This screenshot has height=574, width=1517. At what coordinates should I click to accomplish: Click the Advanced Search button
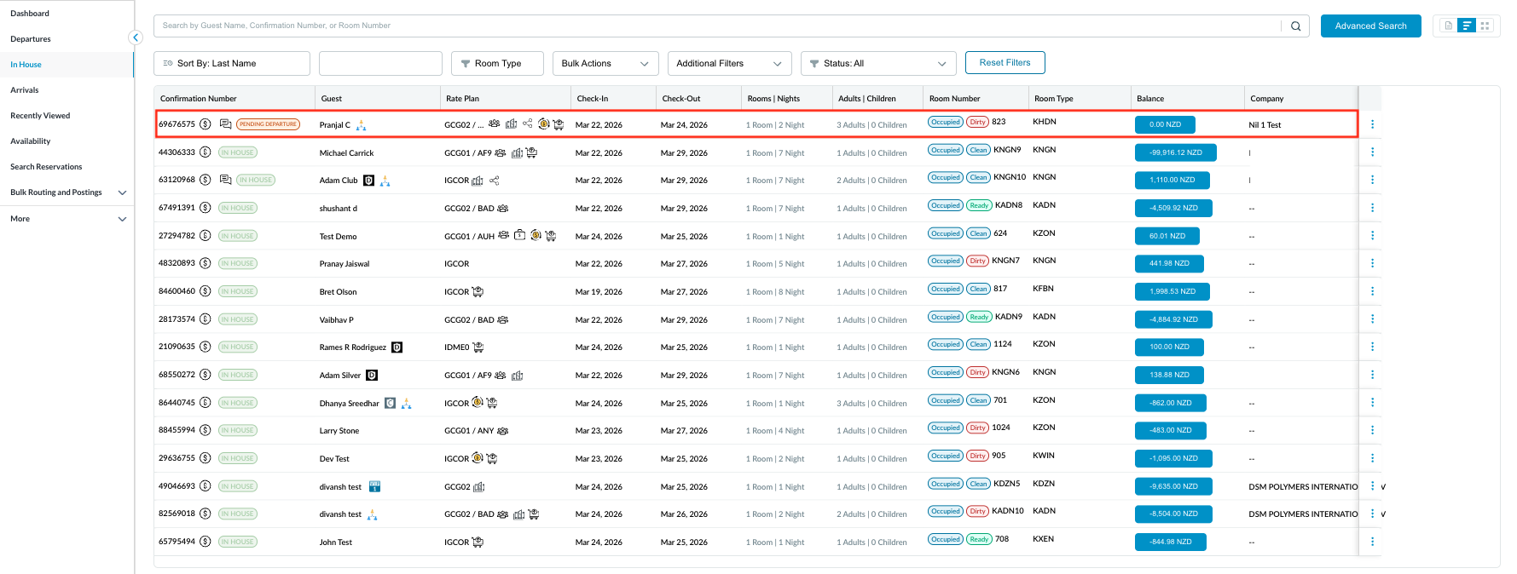click(1370, 26)
